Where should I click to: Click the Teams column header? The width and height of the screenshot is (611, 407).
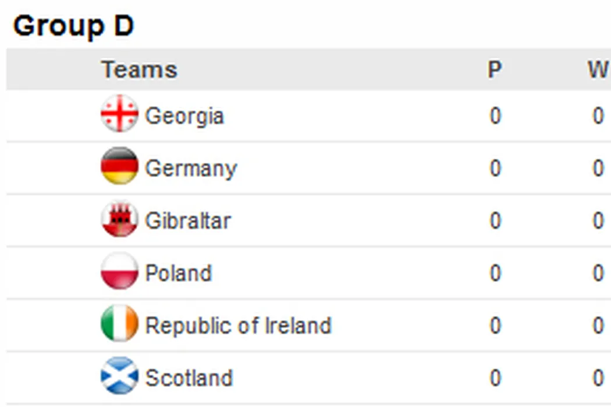(x=140, y=70)
